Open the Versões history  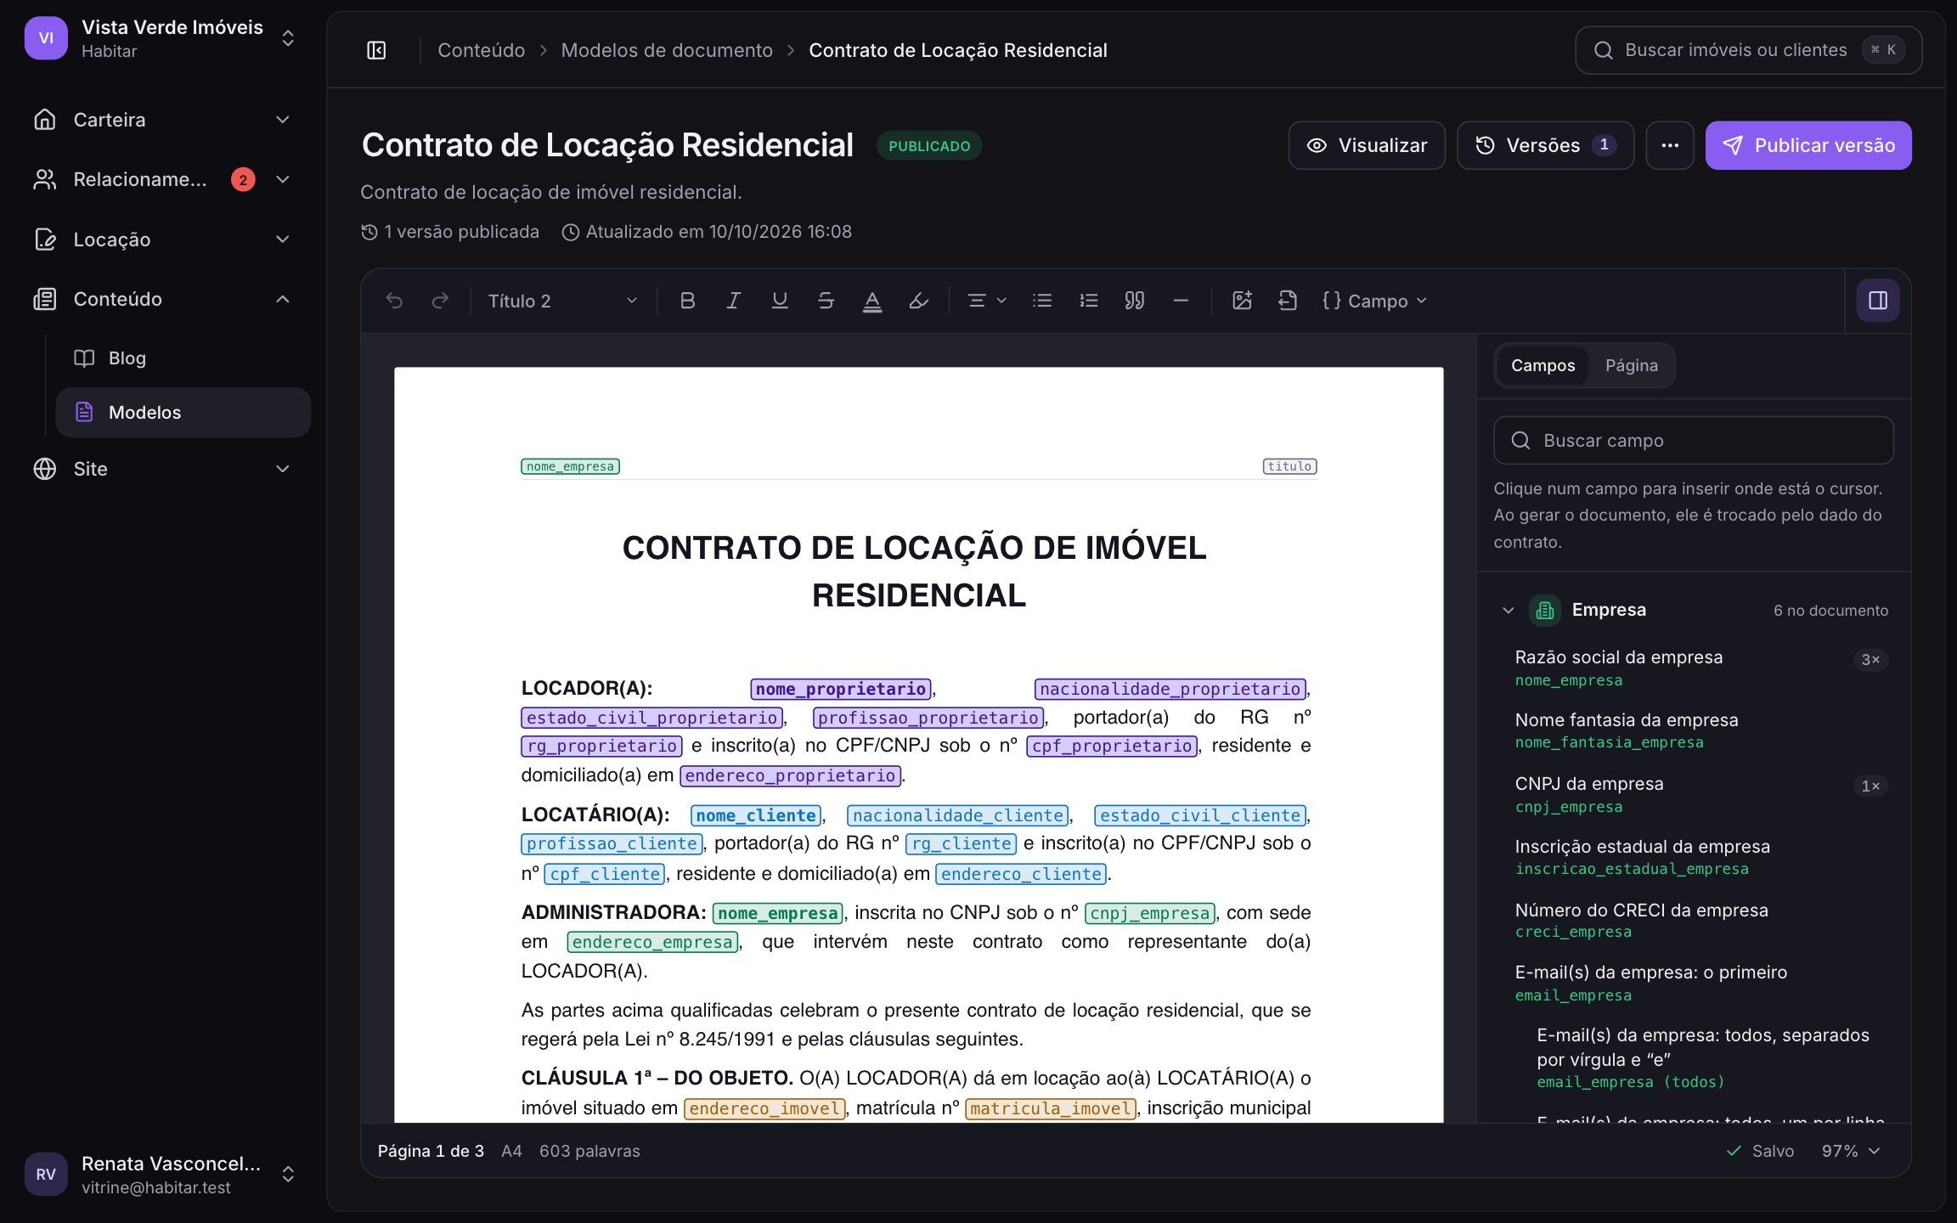pos(1545,145)
